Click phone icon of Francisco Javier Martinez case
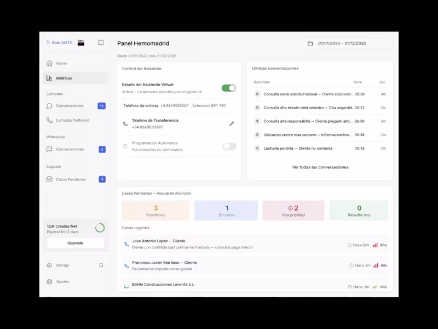The height and width of the screenshot is (329, 438). 126,266
